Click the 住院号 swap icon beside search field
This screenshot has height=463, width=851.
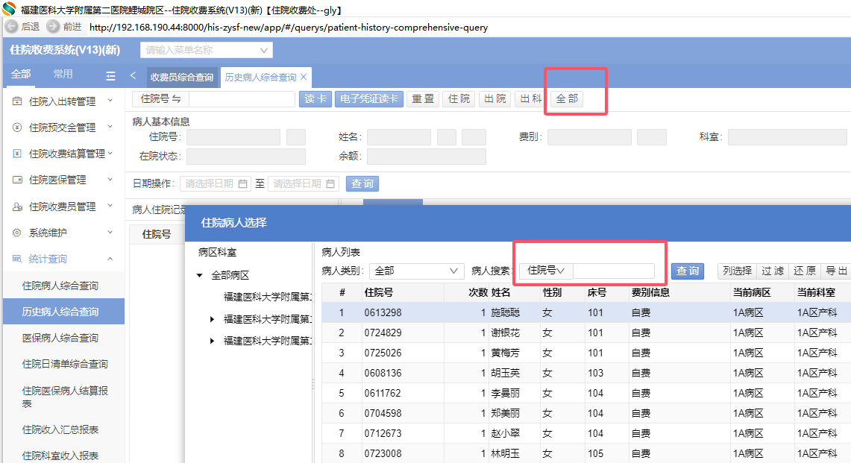(176, 98)
